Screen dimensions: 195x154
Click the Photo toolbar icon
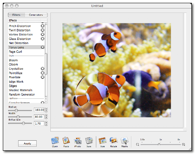(x=78, y=141)
